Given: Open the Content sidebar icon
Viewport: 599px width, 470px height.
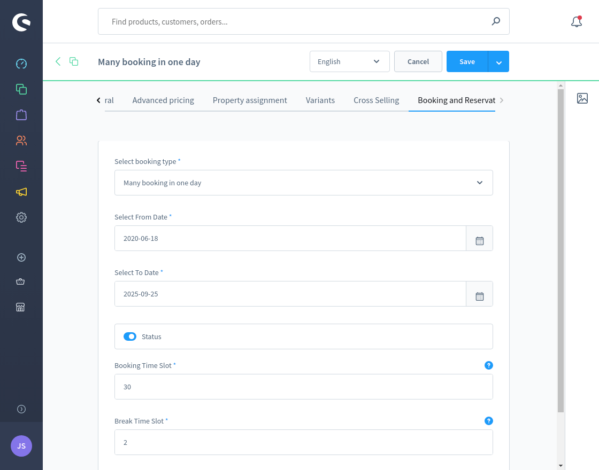Looking at the screenshot, I should pos(21,166).
